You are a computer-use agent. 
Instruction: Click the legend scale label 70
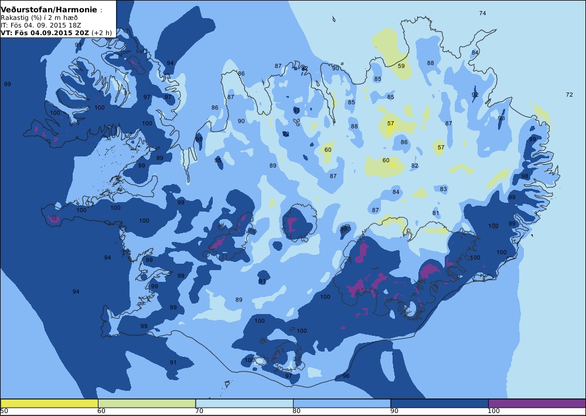pyautogui.click(x=200, y=411)
